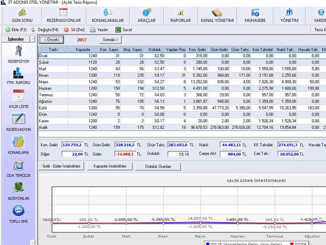Click the Yazdır printer icon
326x245 pixels.
pos(93,30)
